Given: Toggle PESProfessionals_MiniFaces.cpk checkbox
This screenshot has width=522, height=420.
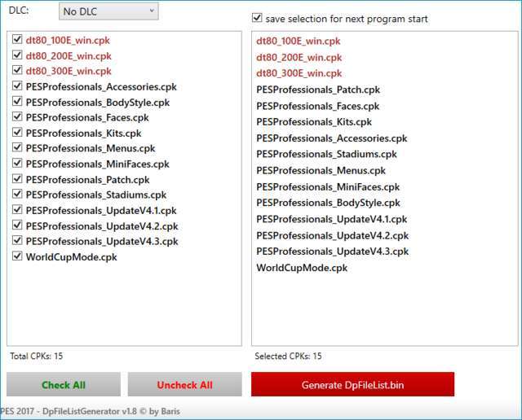Looking at the screenshot, I should coord(17,163).
